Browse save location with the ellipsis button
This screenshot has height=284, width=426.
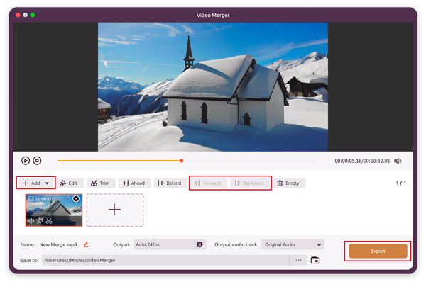coord(298,260)
